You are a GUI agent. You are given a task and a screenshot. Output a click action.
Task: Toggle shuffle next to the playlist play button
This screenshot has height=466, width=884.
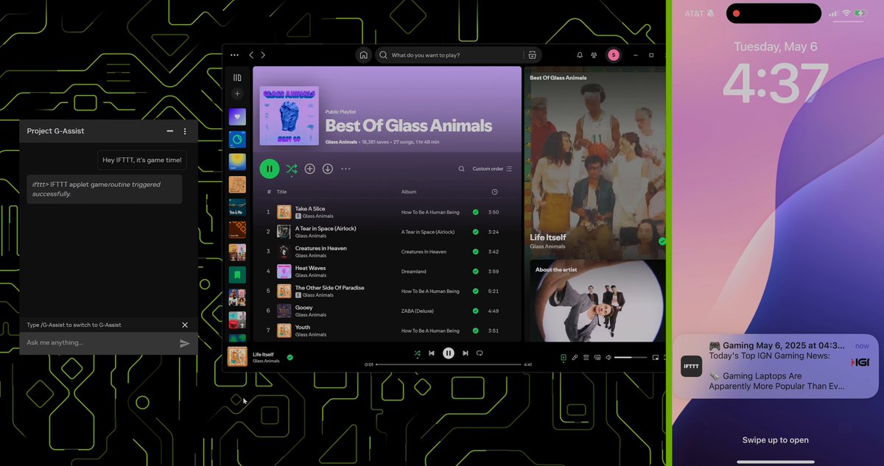292,169
